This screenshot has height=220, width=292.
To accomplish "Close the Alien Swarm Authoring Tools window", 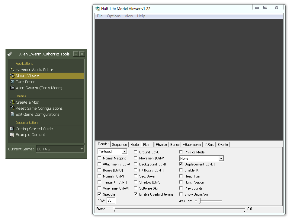I will [x=82, y=54].
